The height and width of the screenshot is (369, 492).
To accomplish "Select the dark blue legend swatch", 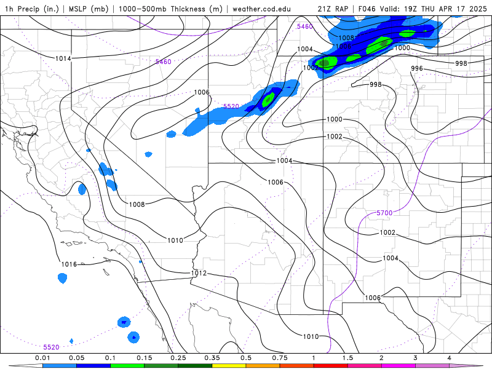I will (x=93, y=366).
